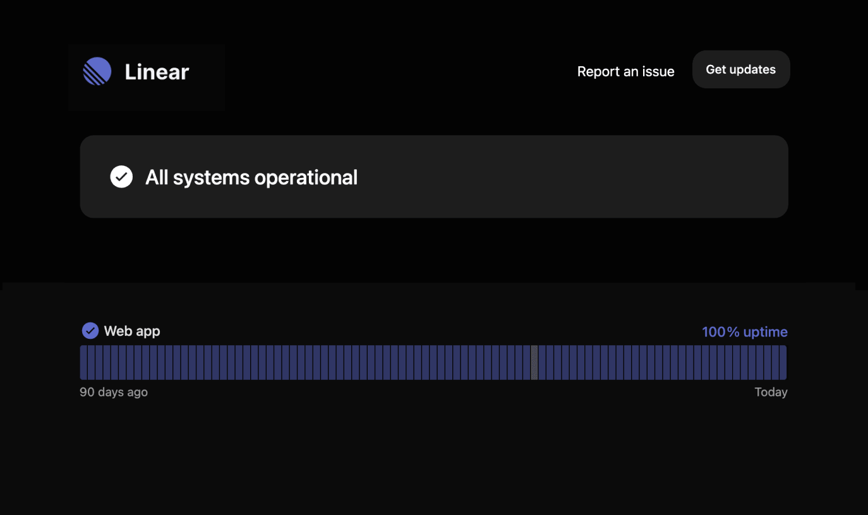Click the Linear striped circle logo

tap(97, 71)
